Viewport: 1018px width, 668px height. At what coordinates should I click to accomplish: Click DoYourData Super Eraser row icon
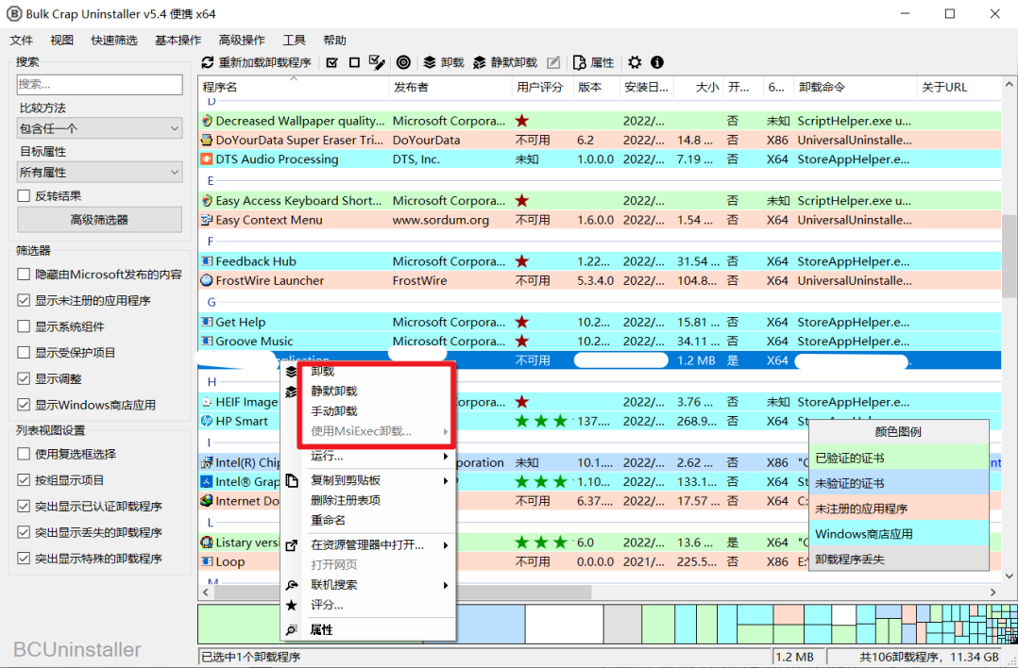[x=207, y=140]
